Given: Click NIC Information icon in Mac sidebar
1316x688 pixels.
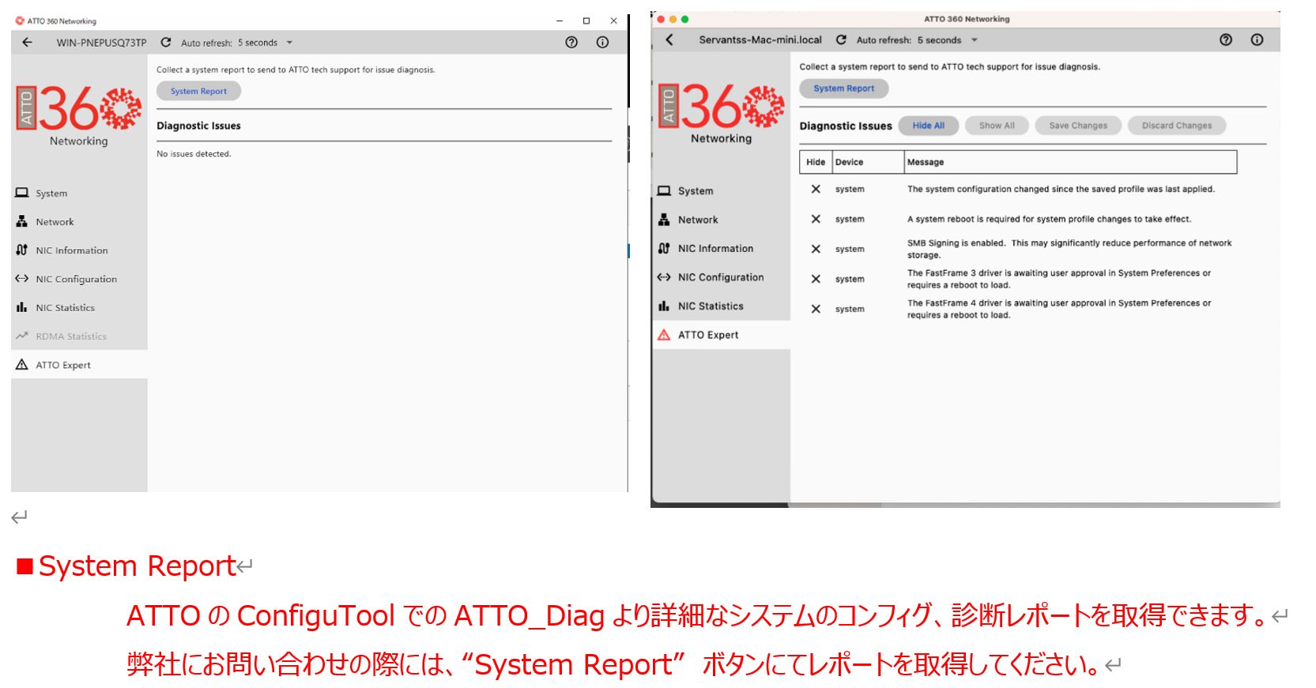Looking at the screenshot, I should tap(664, 248).
